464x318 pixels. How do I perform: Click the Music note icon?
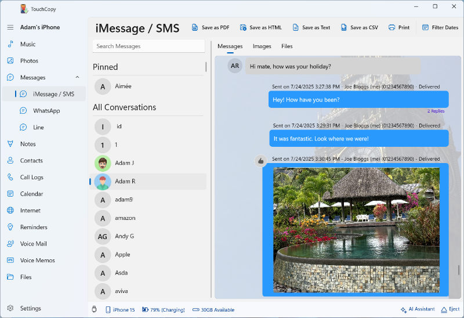(x=10, y=44)
